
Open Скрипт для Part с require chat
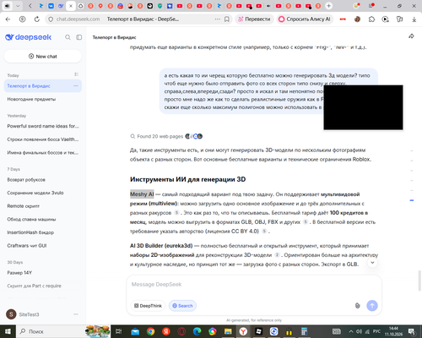[x=43, y=286]
